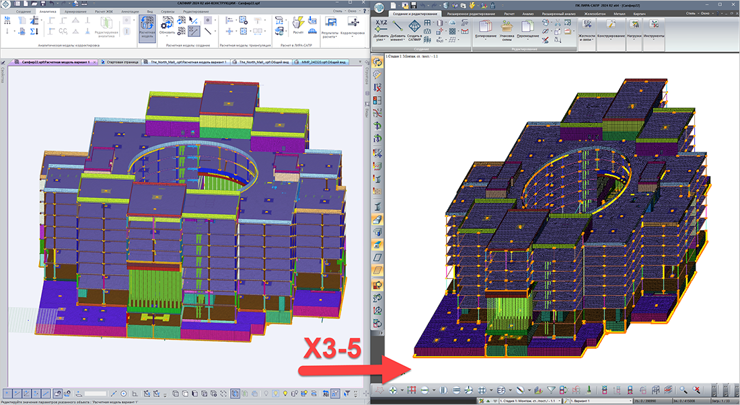Click the Структура side panel label in SAPFIR
This screenshot has width=740, height=405.
pyautogui.click(x=367, y=76)
